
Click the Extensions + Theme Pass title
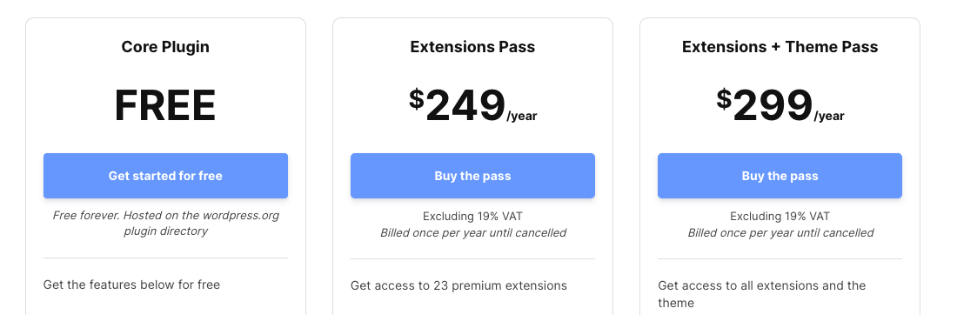780,47
